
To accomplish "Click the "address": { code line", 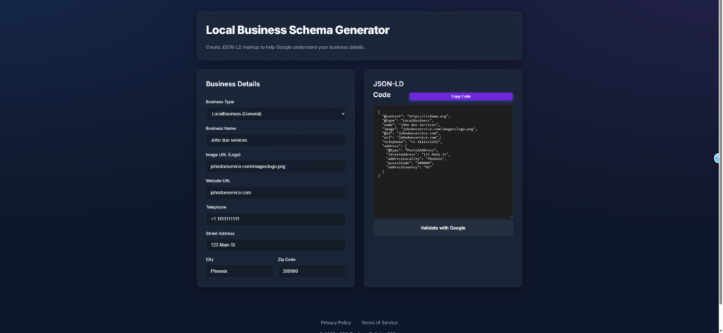I will click(394, 146).
